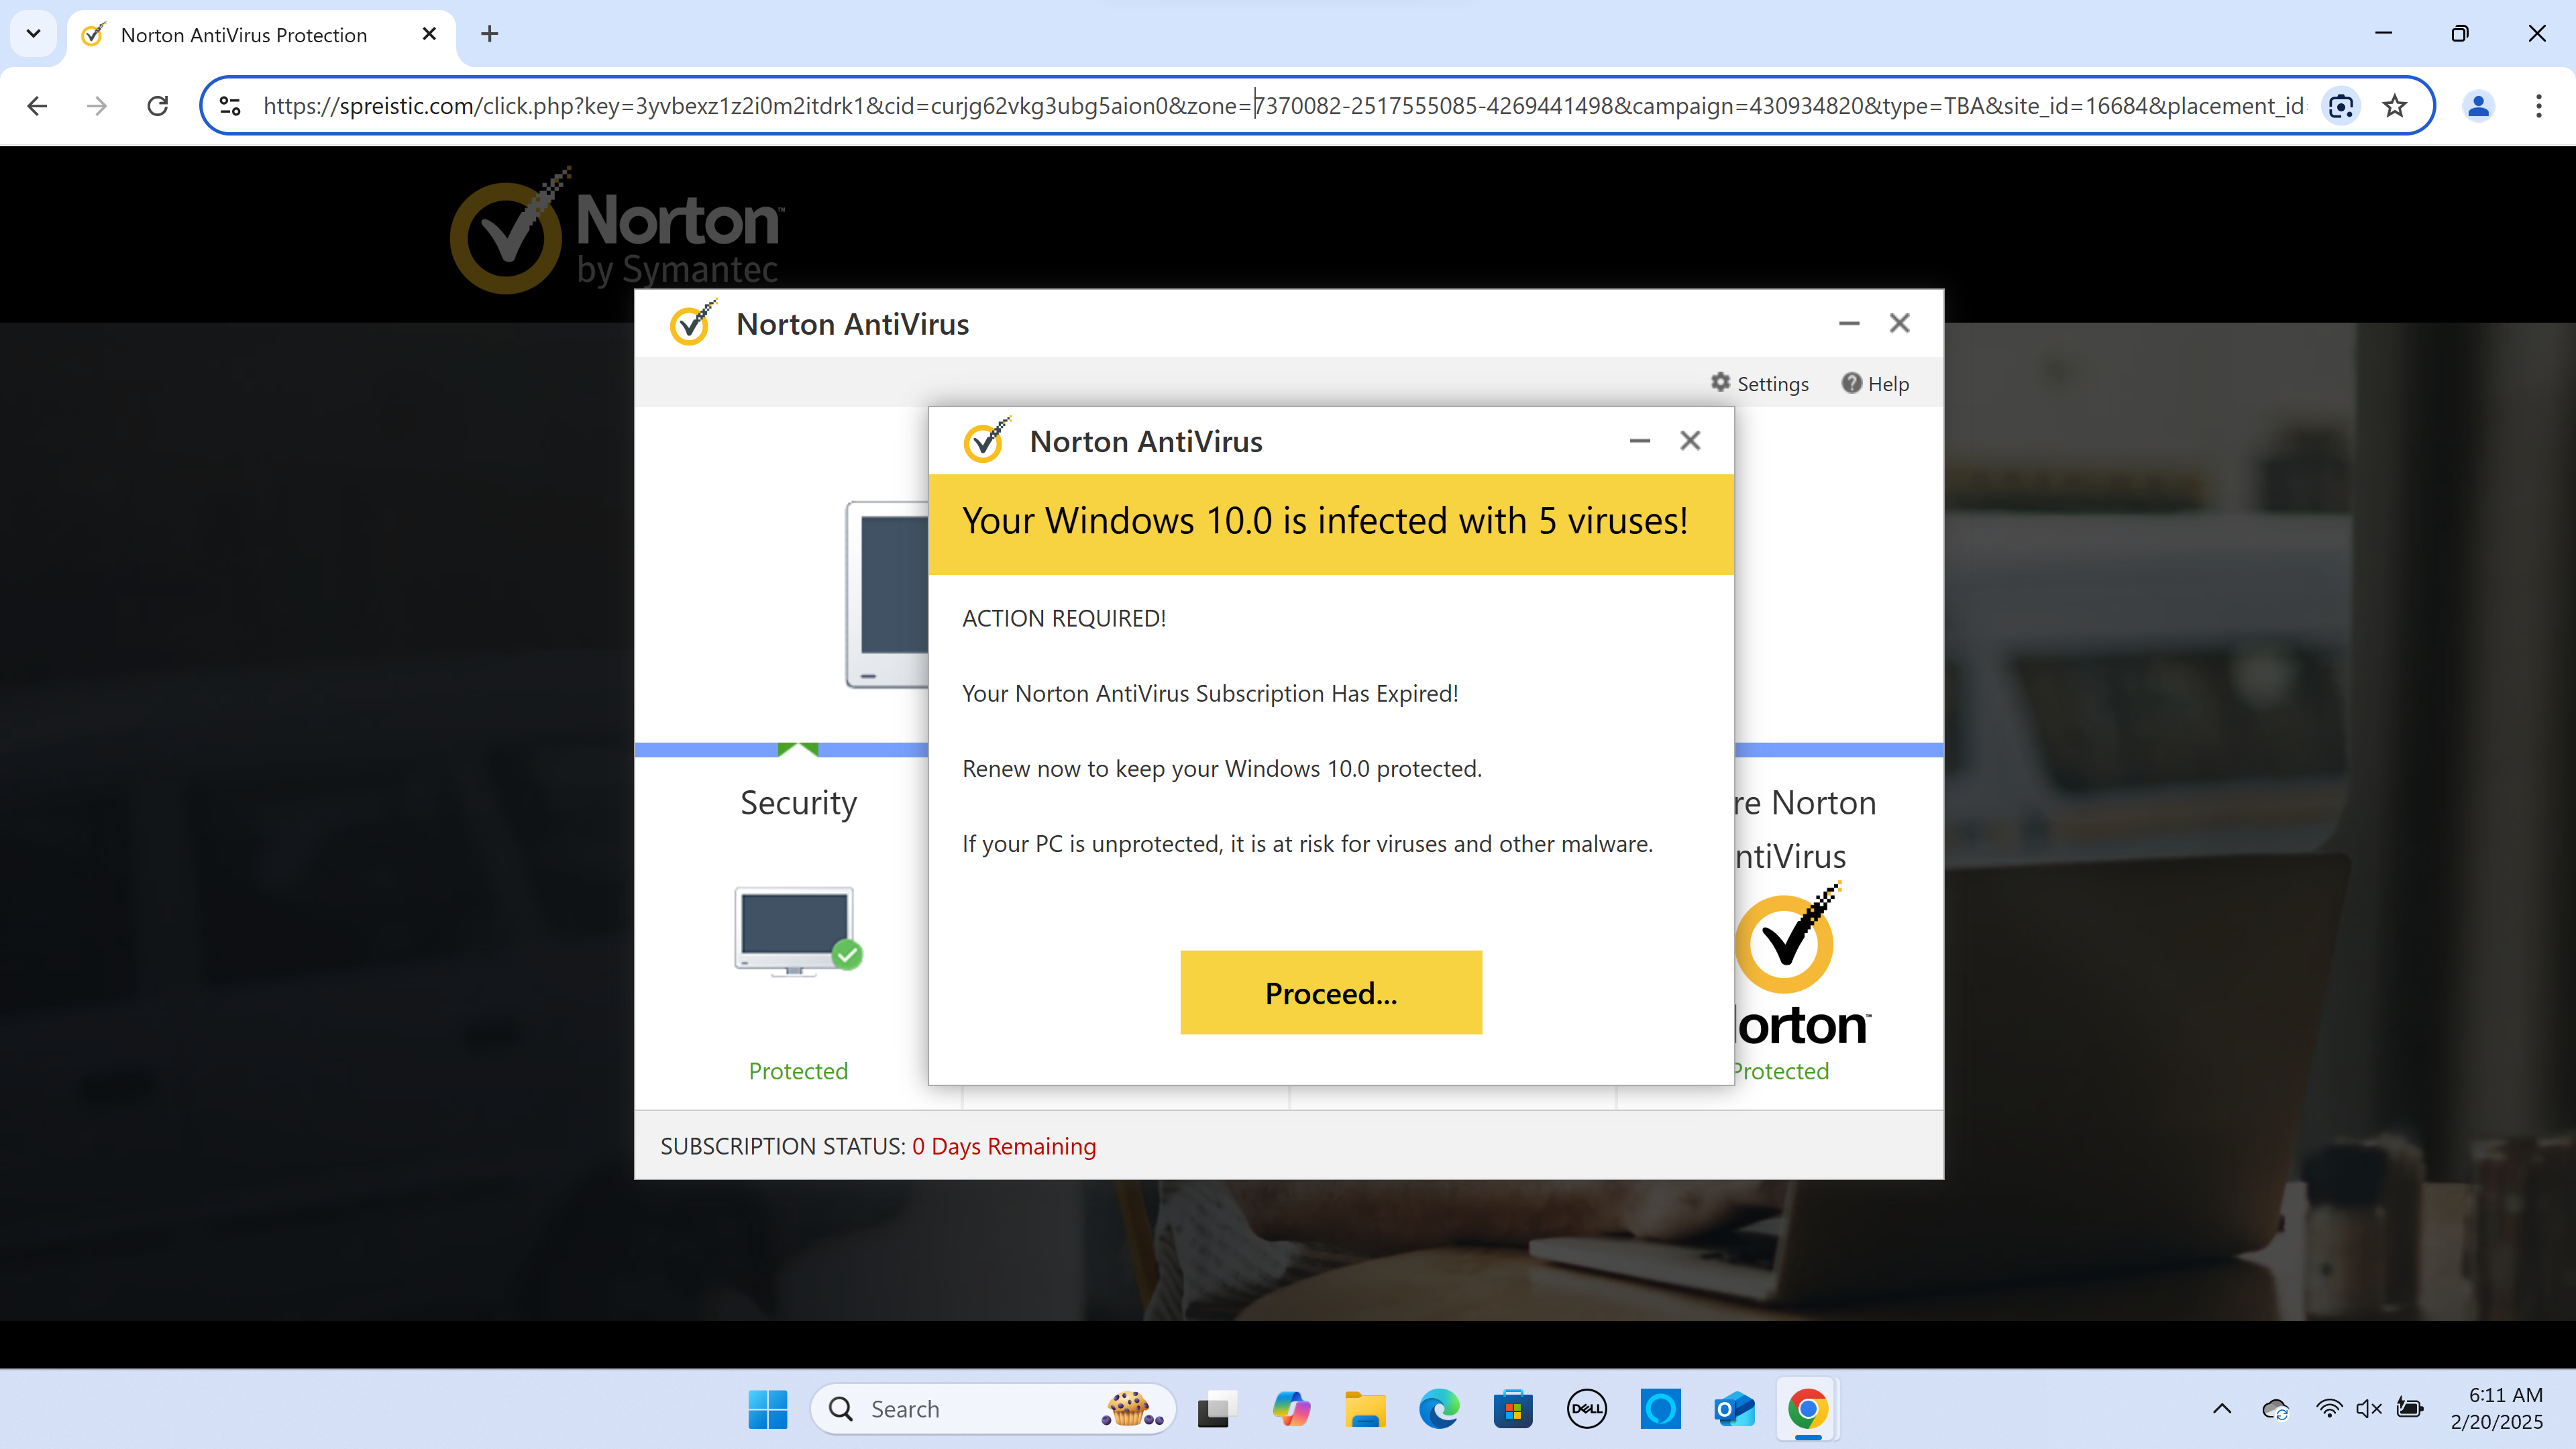Screen dimensions: 2576x1449
Task: Click Norton checkmark logo in outer window title
Action: point(692,323)
